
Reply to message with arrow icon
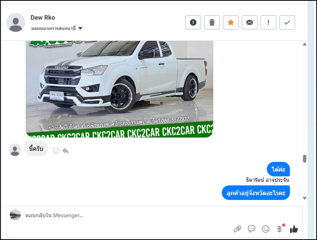(x=65, y=151)
